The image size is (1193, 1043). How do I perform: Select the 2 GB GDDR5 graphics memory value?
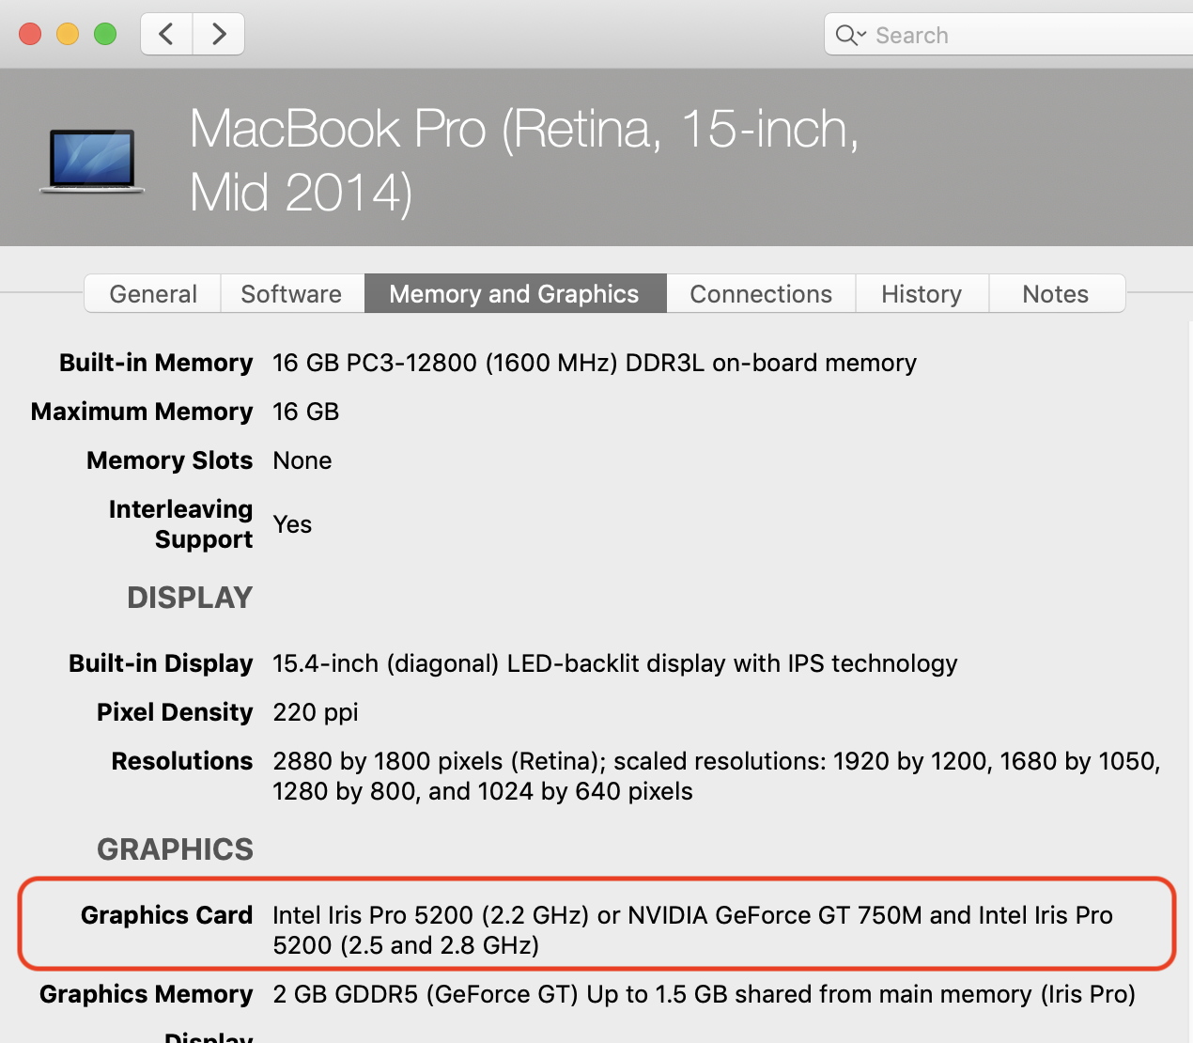[x=705, y=994]
